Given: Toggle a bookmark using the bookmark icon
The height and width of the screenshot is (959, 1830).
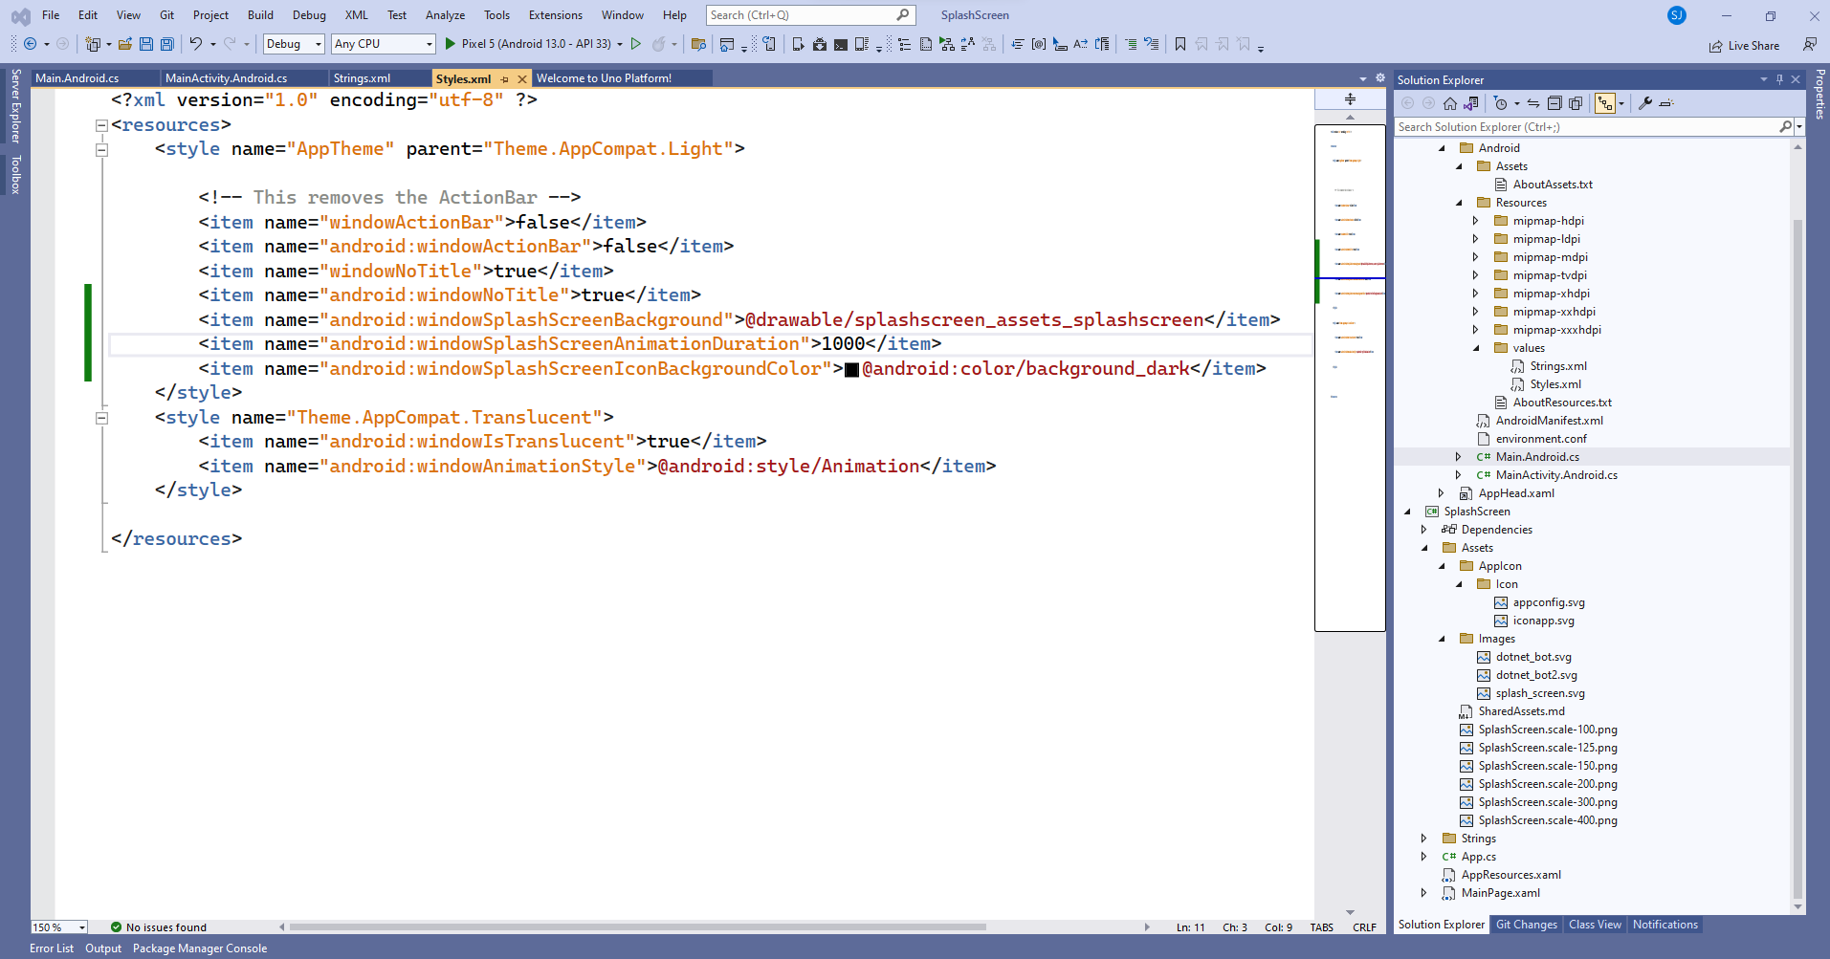Looking at the screenshot, I should point(1180,44).
